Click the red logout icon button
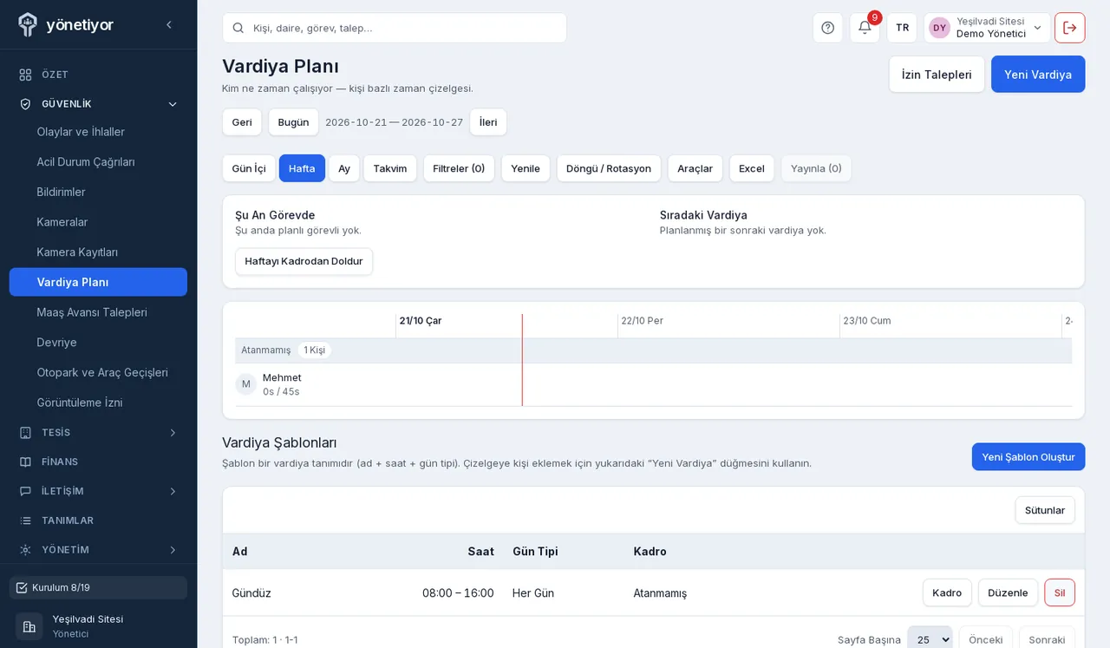The image size is (1110, 648). click(x=1070, y=28)
